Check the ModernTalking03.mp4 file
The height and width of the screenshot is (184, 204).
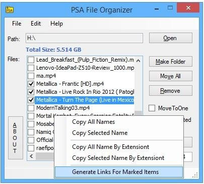pos(31,108)
